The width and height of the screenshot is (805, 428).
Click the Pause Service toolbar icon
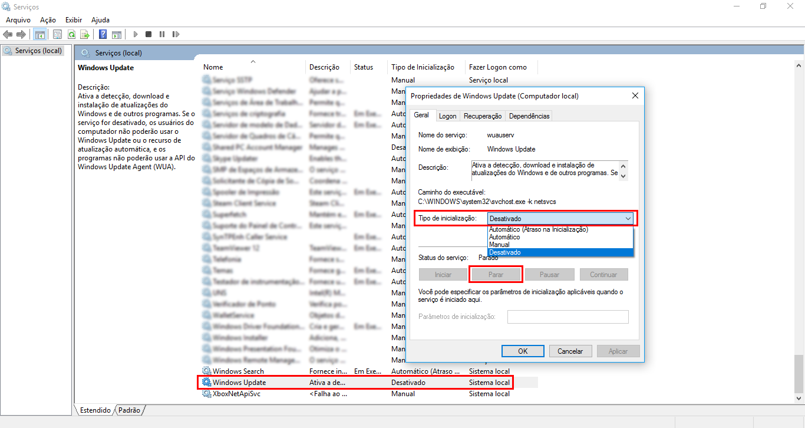(x=162, y=34)
